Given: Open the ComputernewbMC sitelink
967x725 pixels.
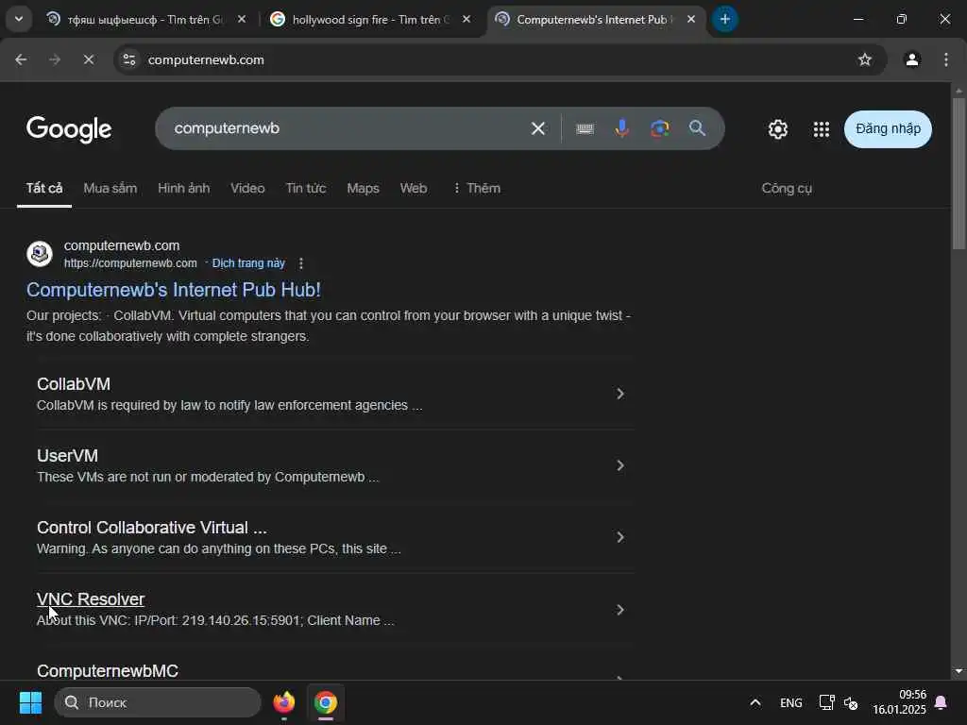Looking at the screenshot, I should tap(108, 671).
